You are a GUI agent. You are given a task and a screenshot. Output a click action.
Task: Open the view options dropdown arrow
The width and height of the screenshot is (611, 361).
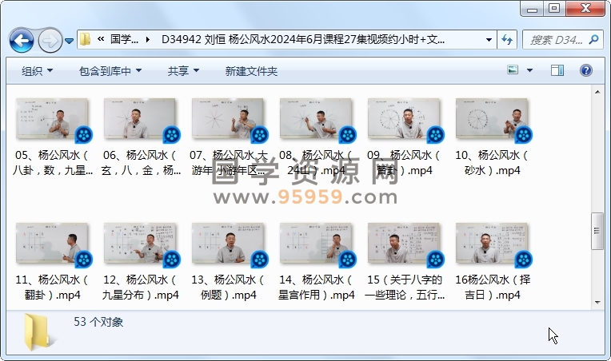click(x=530, y=71)
